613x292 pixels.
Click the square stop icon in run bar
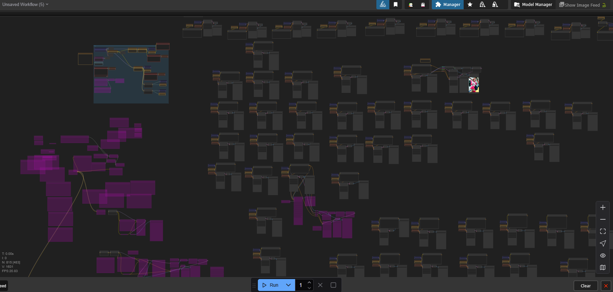coord(334,285)
